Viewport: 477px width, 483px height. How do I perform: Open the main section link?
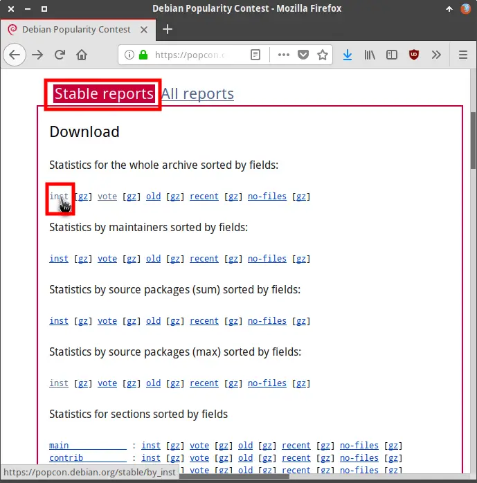tap(88, 446)
